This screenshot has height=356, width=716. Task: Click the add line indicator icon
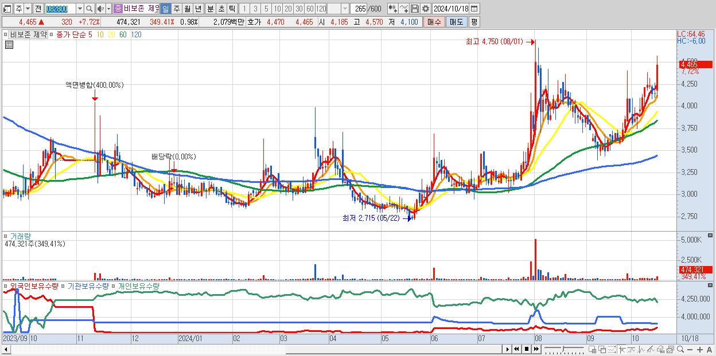pos(404,9)
